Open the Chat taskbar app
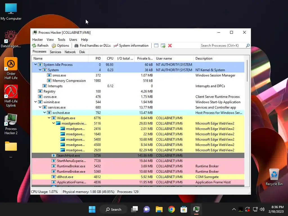This screenshot has height=216, width=288. pyautogui.click(x=147, y=209)
